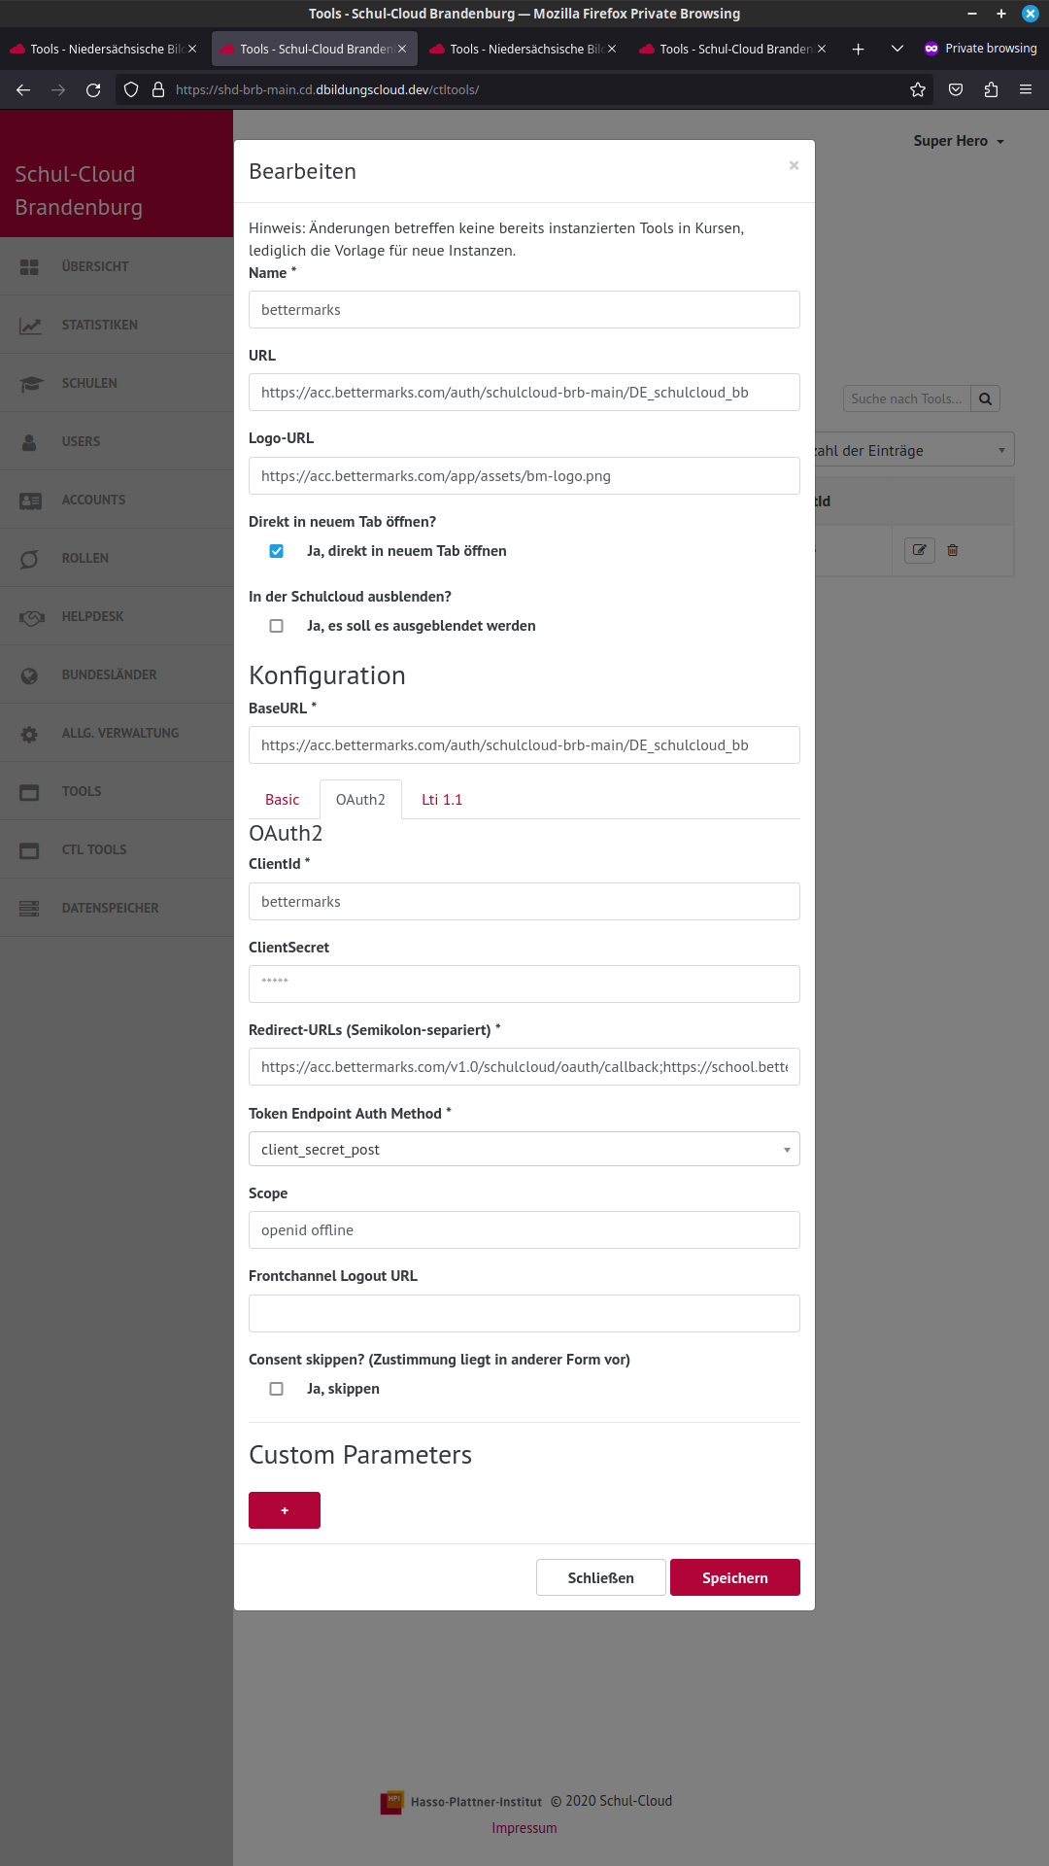Click the edit tool pencil icon
Viewport: 1049px width, 1866px height.
[919, 550]
